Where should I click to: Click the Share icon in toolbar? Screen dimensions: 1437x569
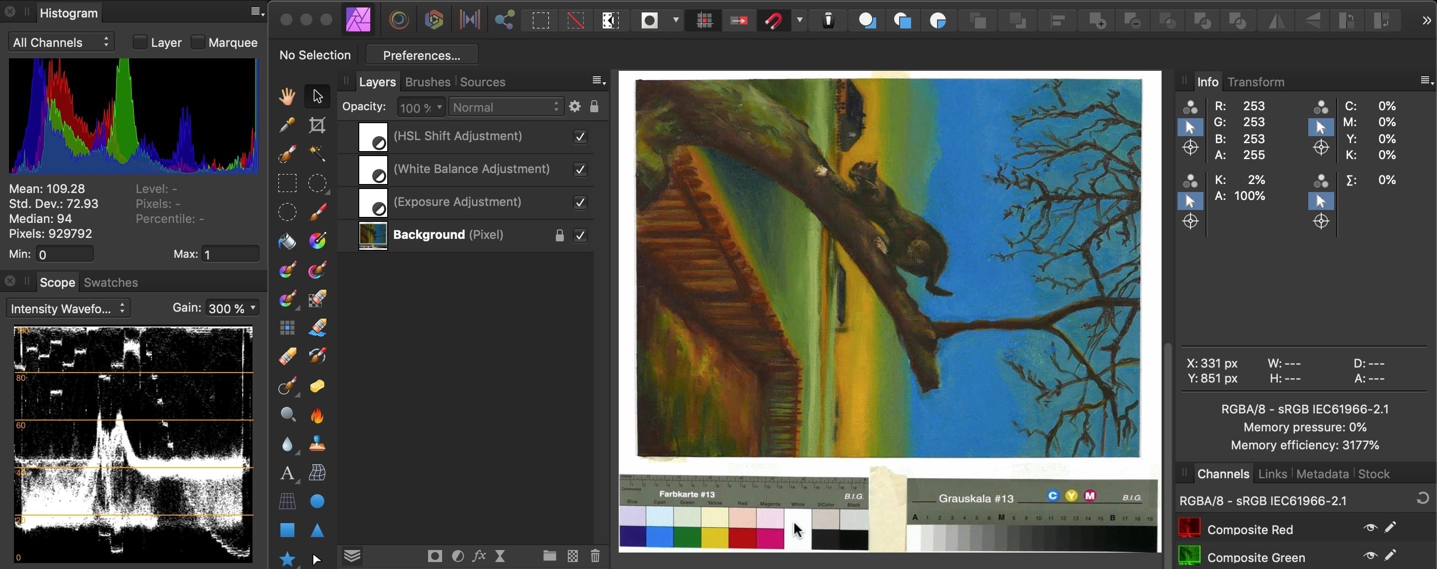point(505,20)
